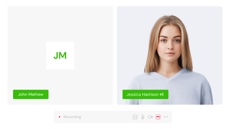Click the JM initials avatar
230x129 pixels.
coord(60,55)
